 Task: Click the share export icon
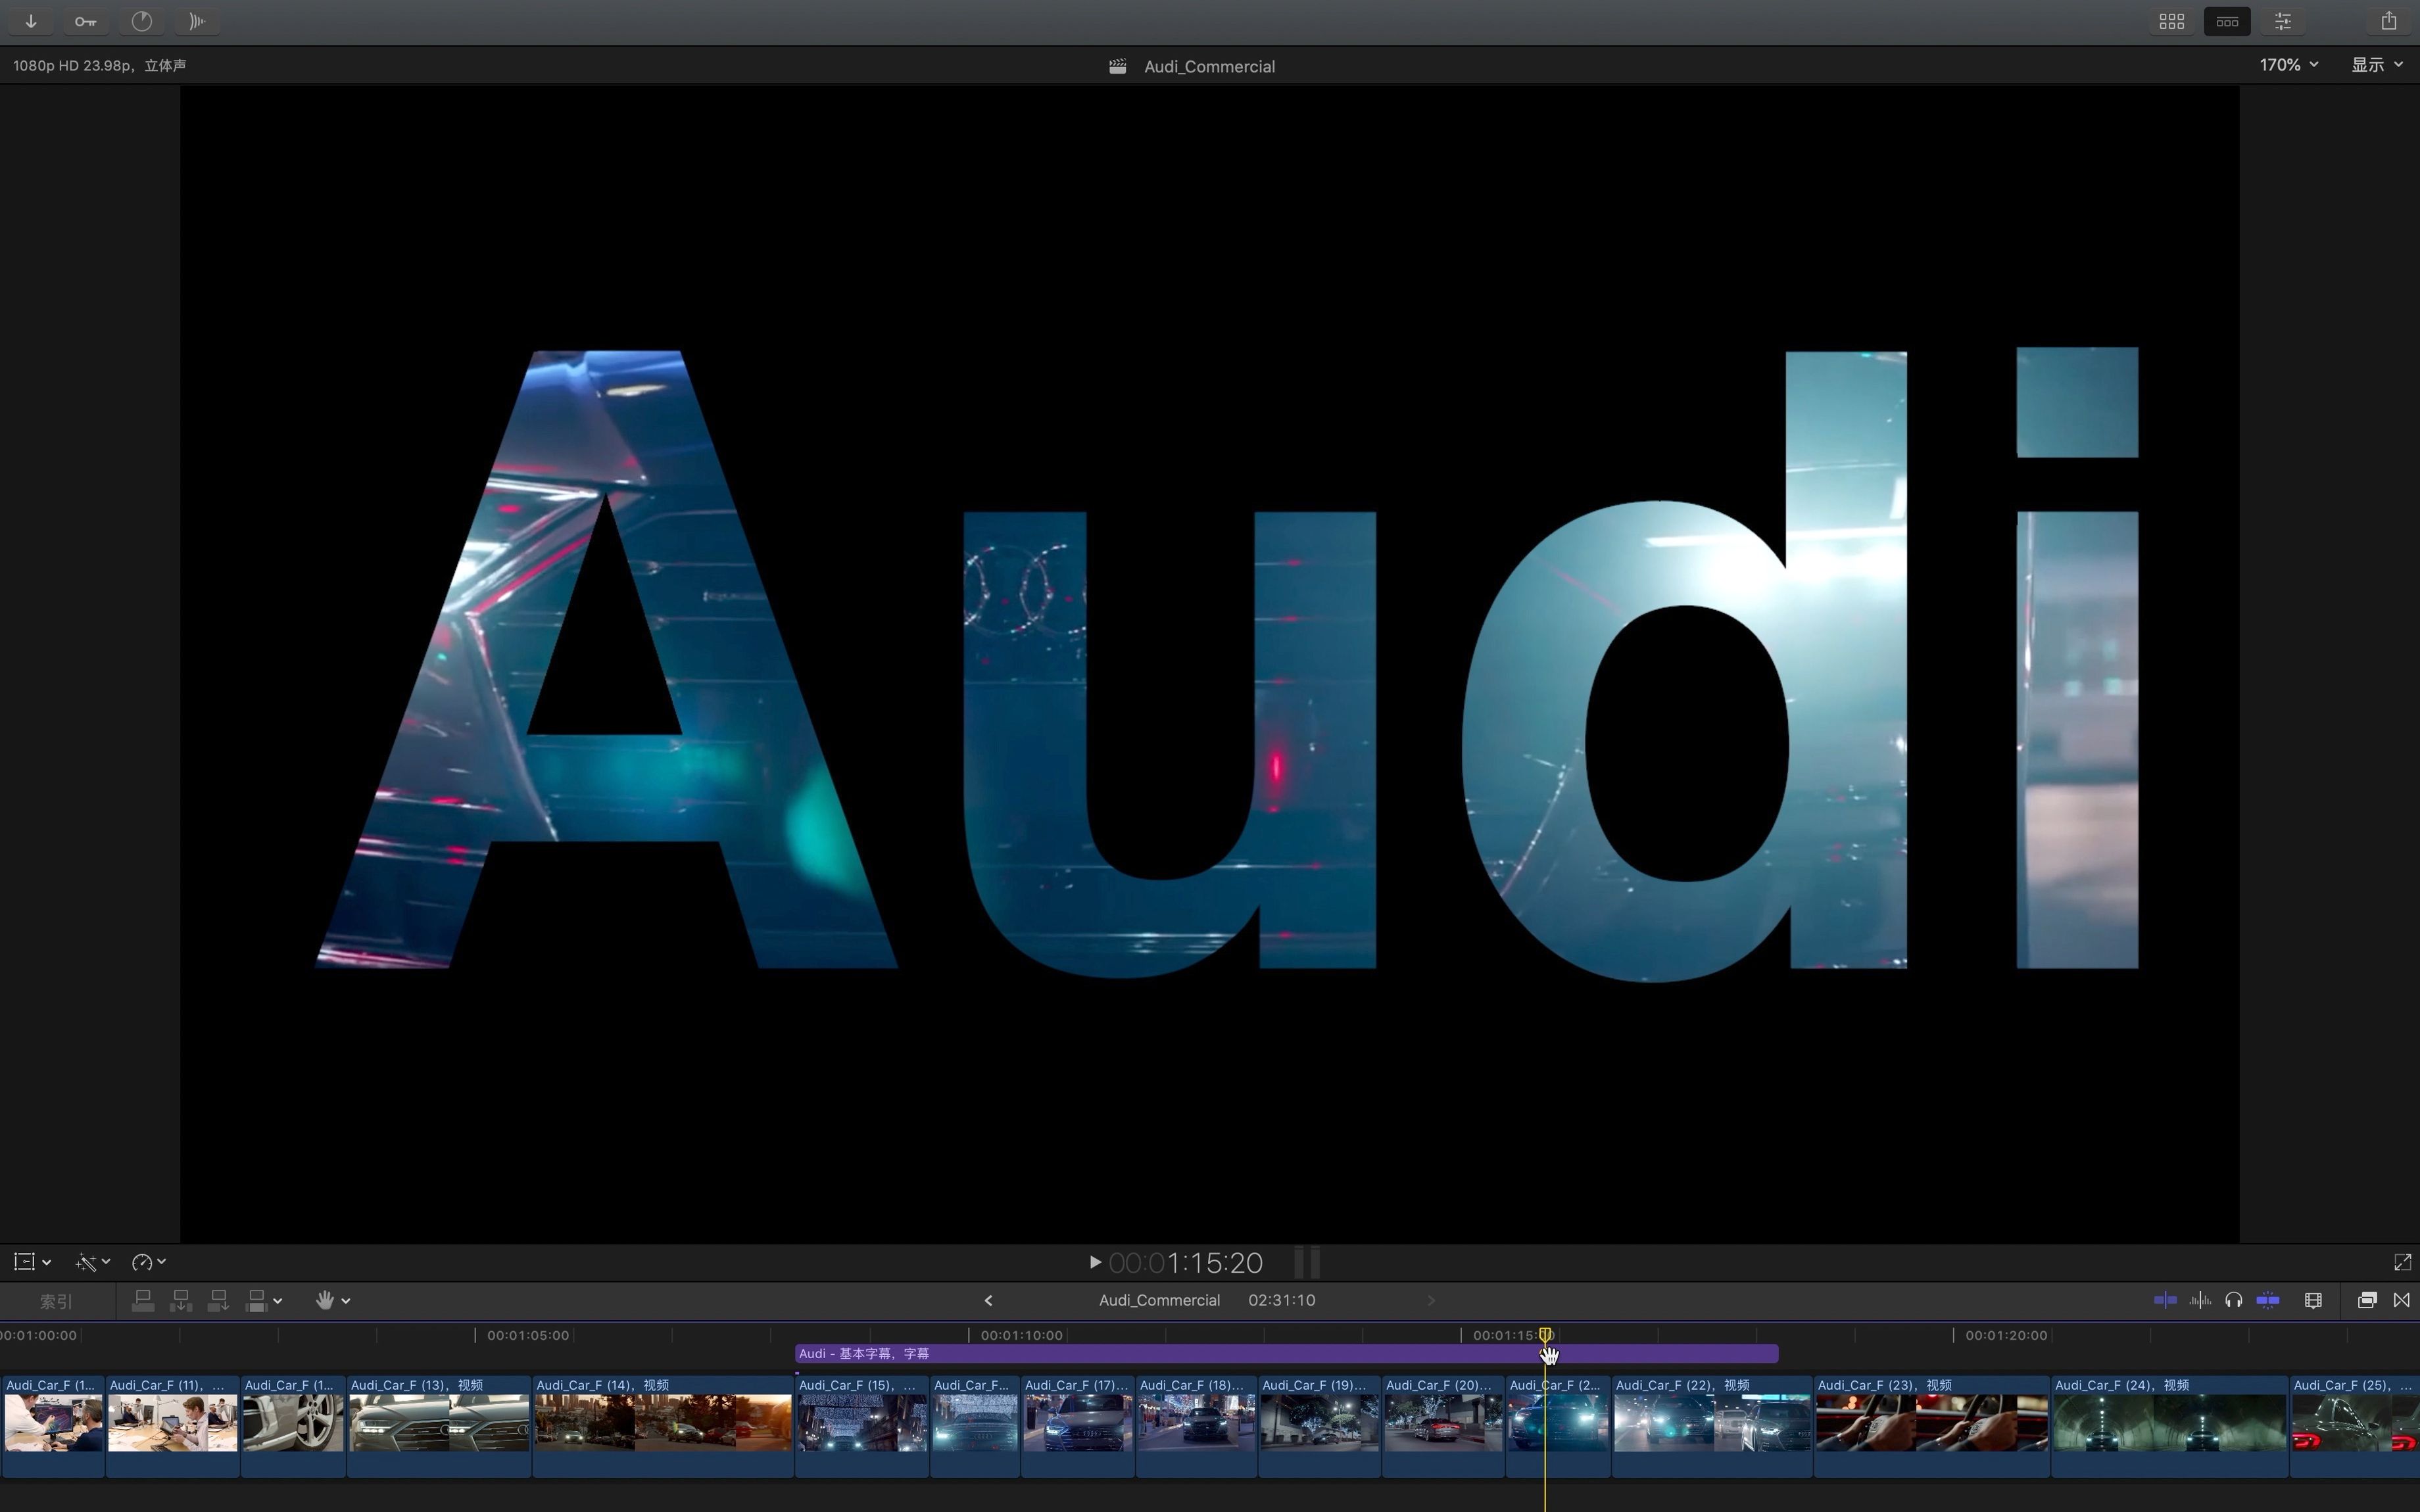point(2389,21)
